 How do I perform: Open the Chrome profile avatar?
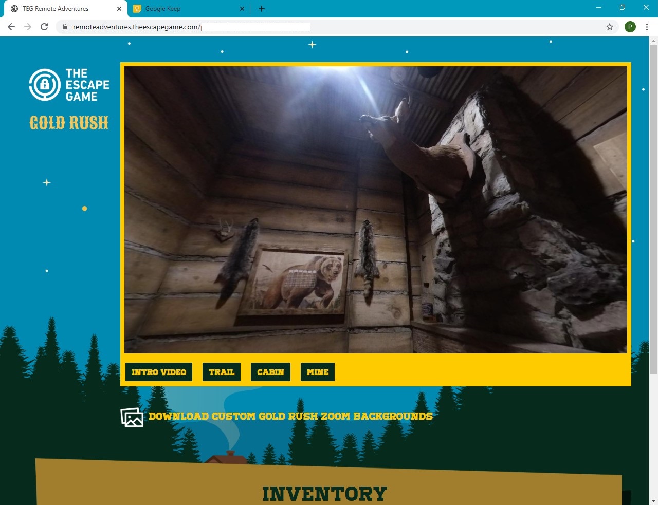[630, 27]
